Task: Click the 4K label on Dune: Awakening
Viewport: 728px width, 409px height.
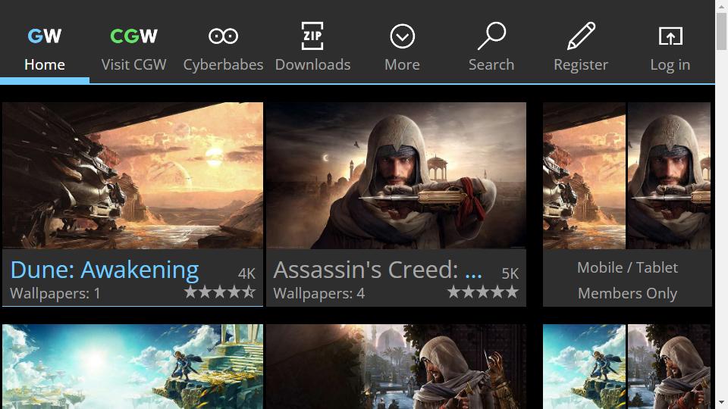Action: pos(246,273)
